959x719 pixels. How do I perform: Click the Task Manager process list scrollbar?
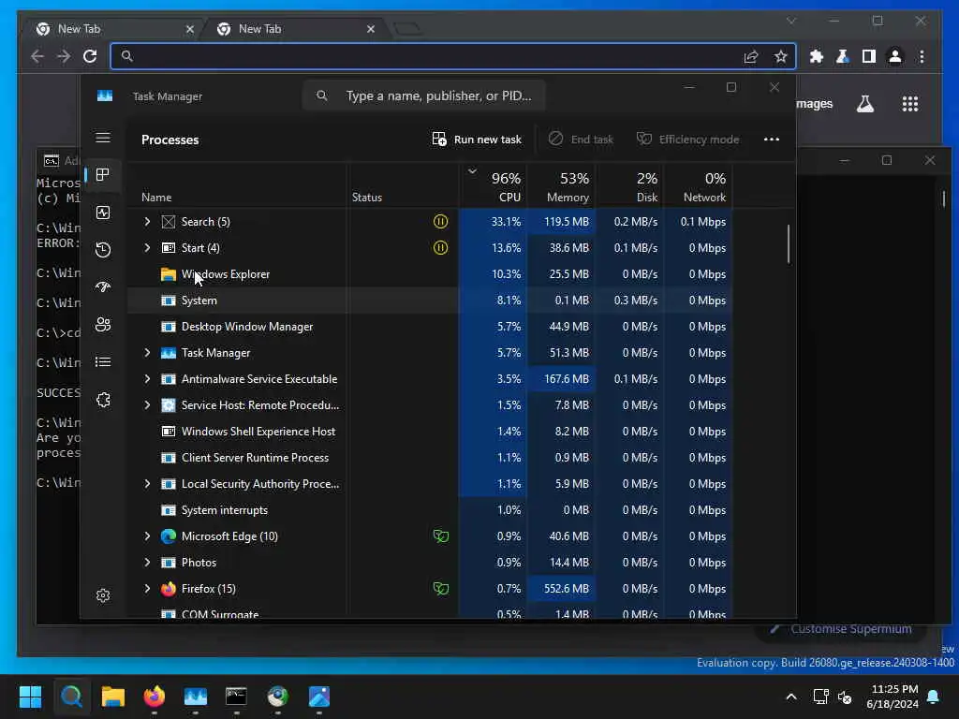coord(789,244)
